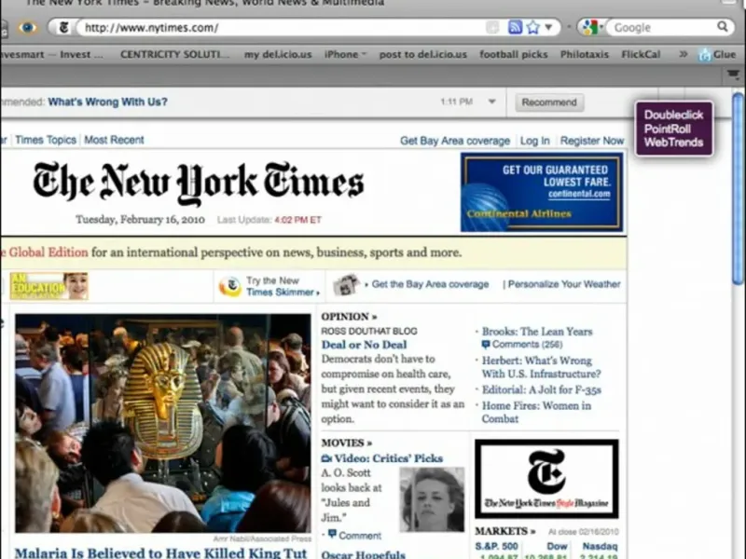Click Comment bubble icon under Jules and Jim
Viewport: 746px width, 559px height.
[332, 534]
